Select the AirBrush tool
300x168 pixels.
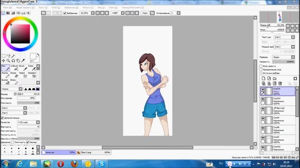click(14, 68)
